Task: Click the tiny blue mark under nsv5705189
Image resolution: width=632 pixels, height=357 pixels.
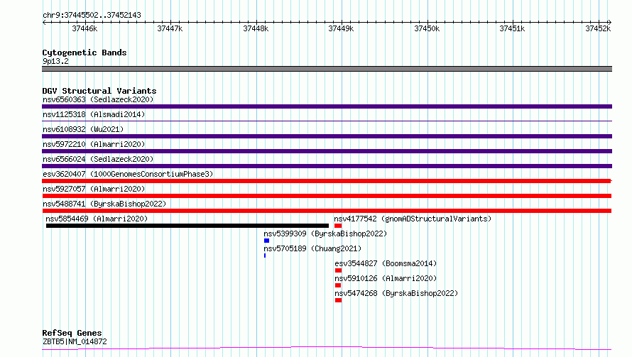Action: (x=265, y=256)
